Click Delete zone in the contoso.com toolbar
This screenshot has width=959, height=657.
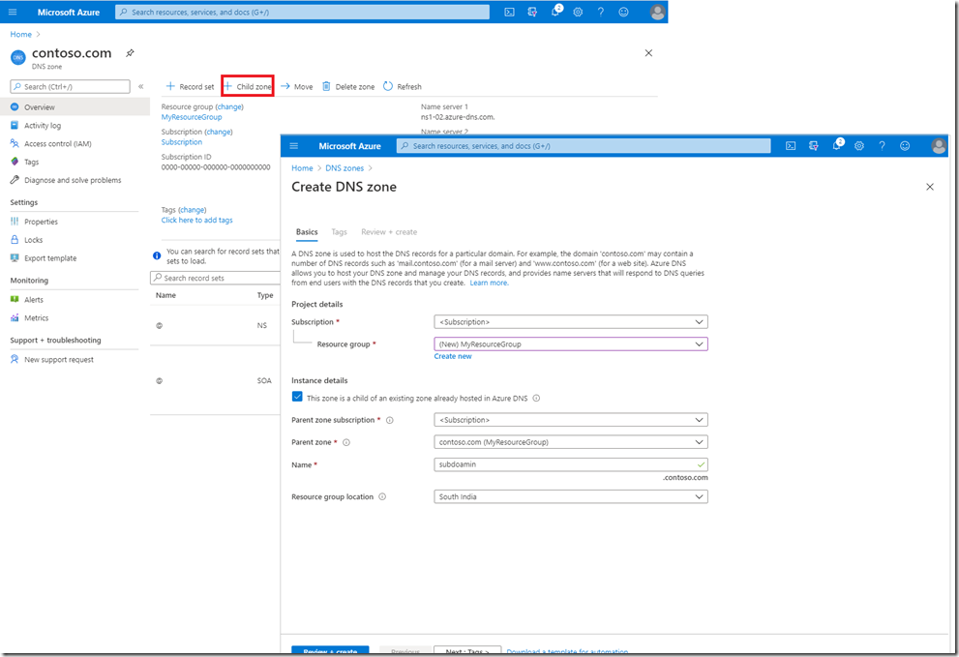coord(348,87)
